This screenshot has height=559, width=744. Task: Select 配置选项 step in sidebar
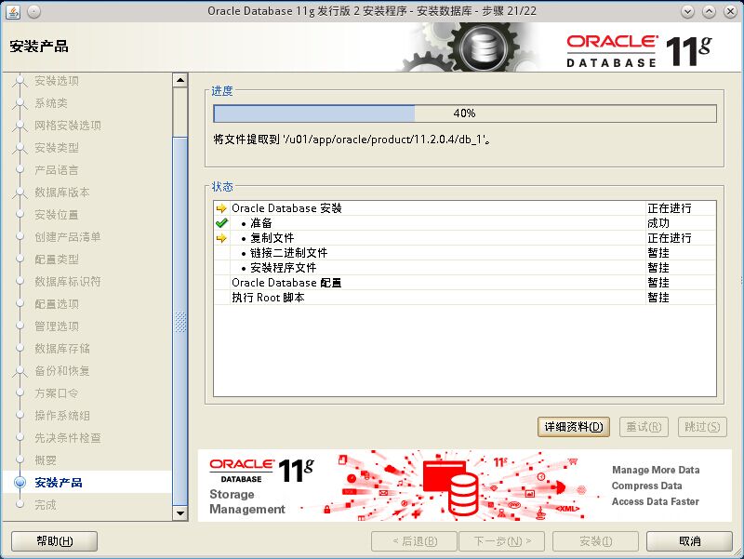pos(57,304)
